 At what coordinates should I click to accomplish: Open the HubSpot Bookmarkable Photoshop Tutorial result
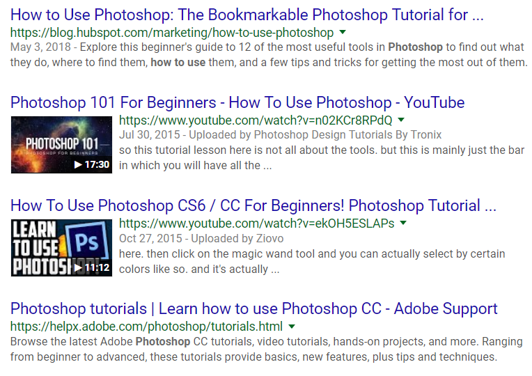(247, 15)
